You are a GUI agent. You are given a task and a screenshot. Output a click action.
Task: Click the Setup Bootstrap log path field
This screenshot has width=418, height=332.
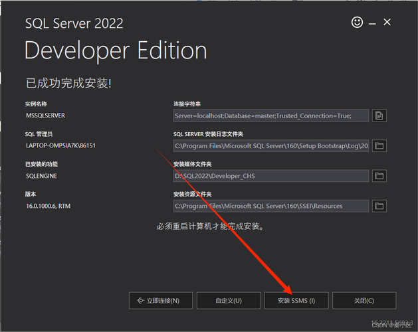pos(270,145)
